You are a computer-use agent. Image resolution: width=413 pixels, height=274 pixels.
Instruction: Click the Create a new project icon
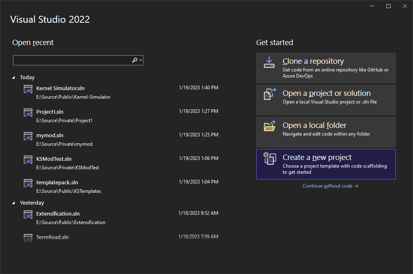click(x=269, y=158)
